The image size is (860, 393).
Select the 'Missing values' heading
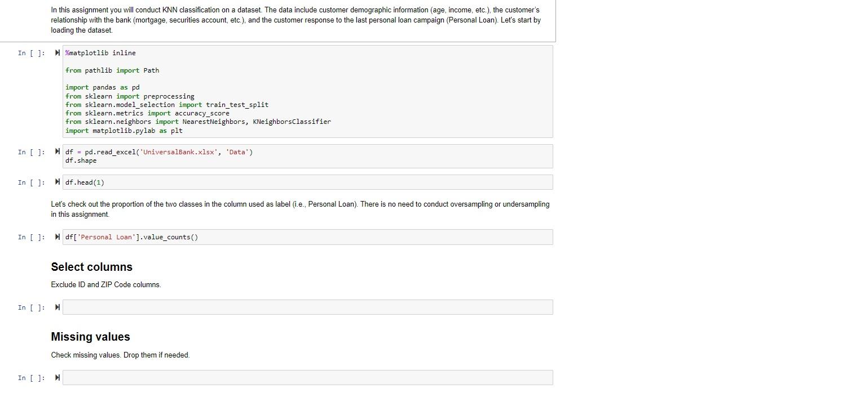pyautogui.click(x=91, y=337)
